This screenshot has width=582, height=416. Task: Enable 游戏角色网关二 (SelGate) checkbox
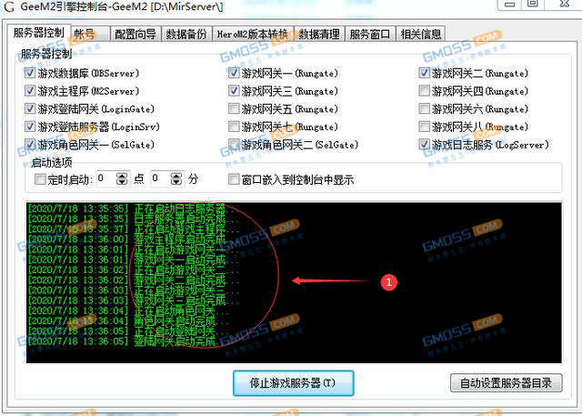click(x=234, y=144)
